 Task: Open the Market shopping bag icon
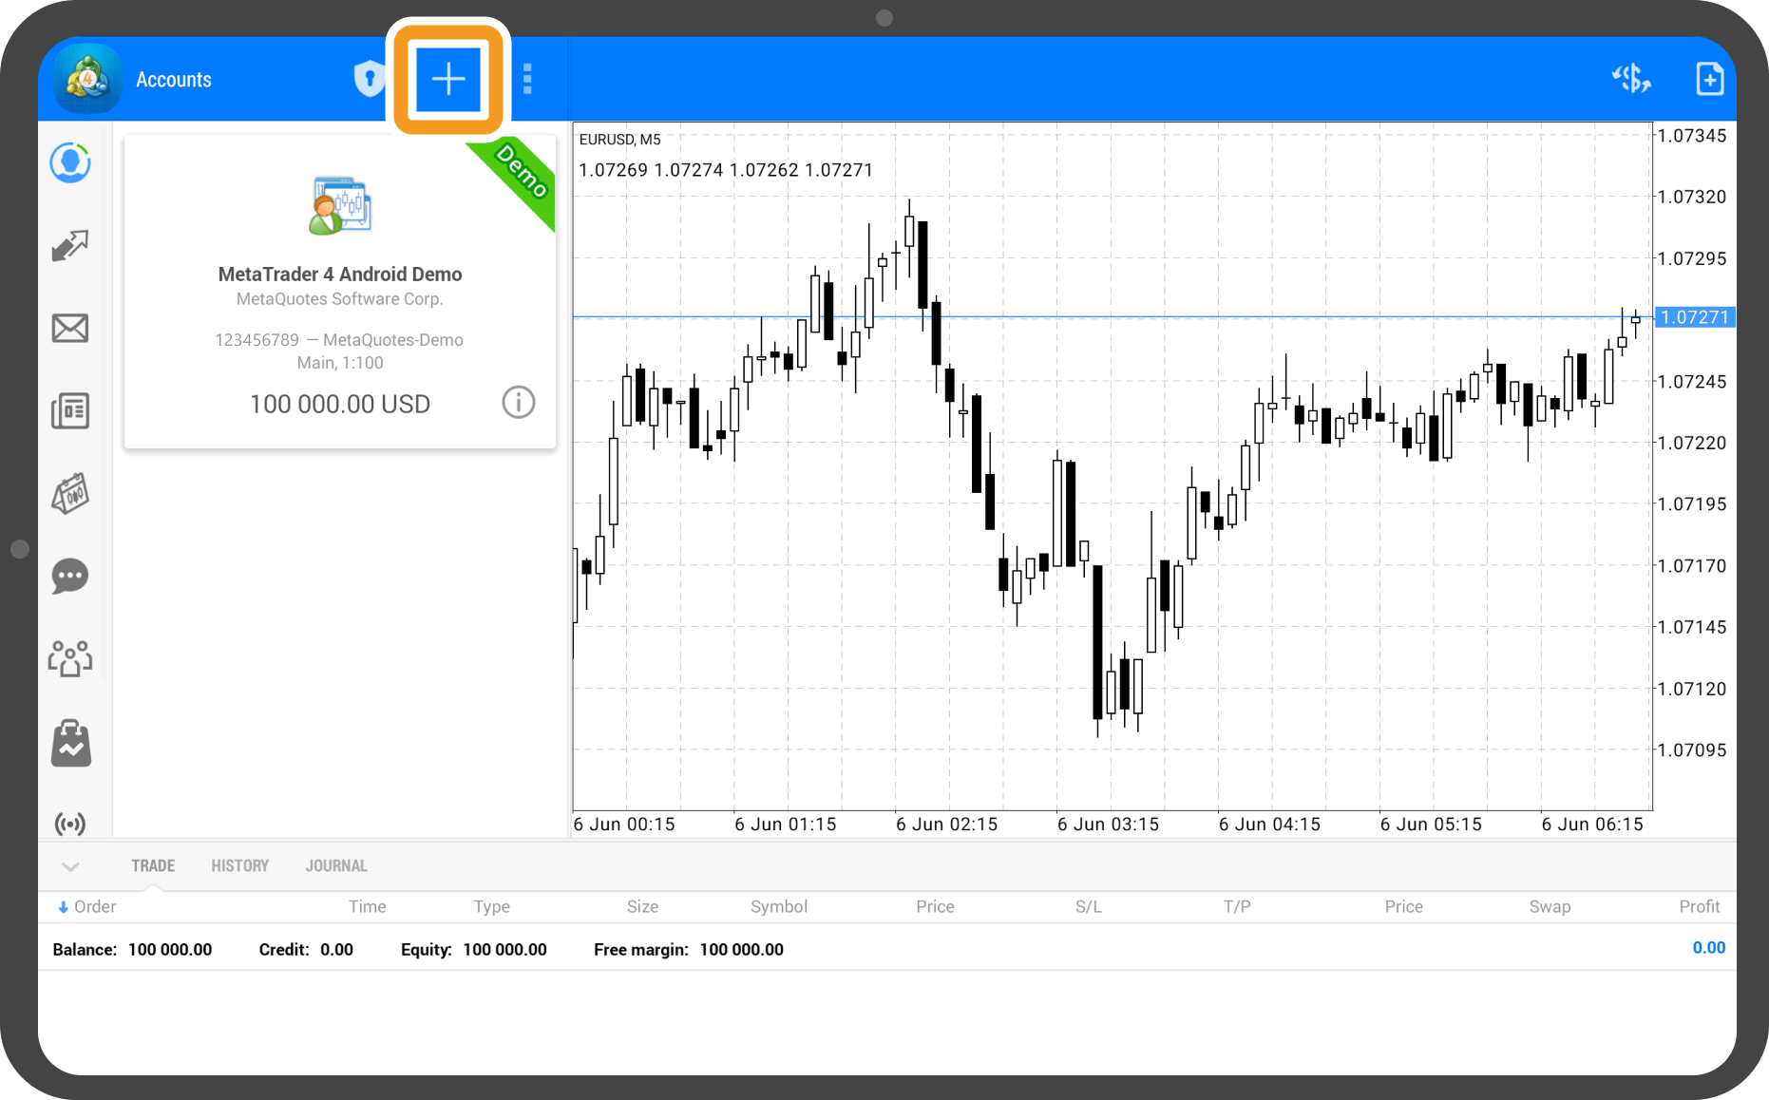point(70,743)
